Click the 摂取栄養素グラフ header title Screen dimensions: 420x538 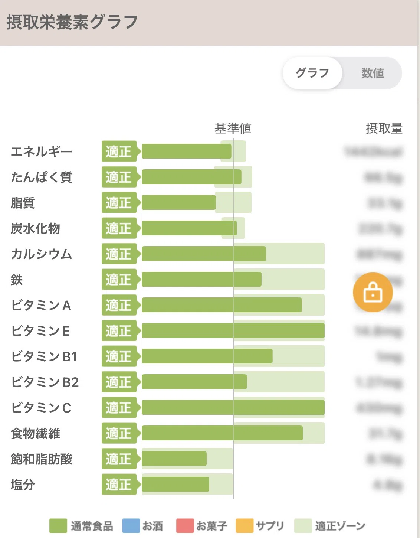tap(72, 22)
